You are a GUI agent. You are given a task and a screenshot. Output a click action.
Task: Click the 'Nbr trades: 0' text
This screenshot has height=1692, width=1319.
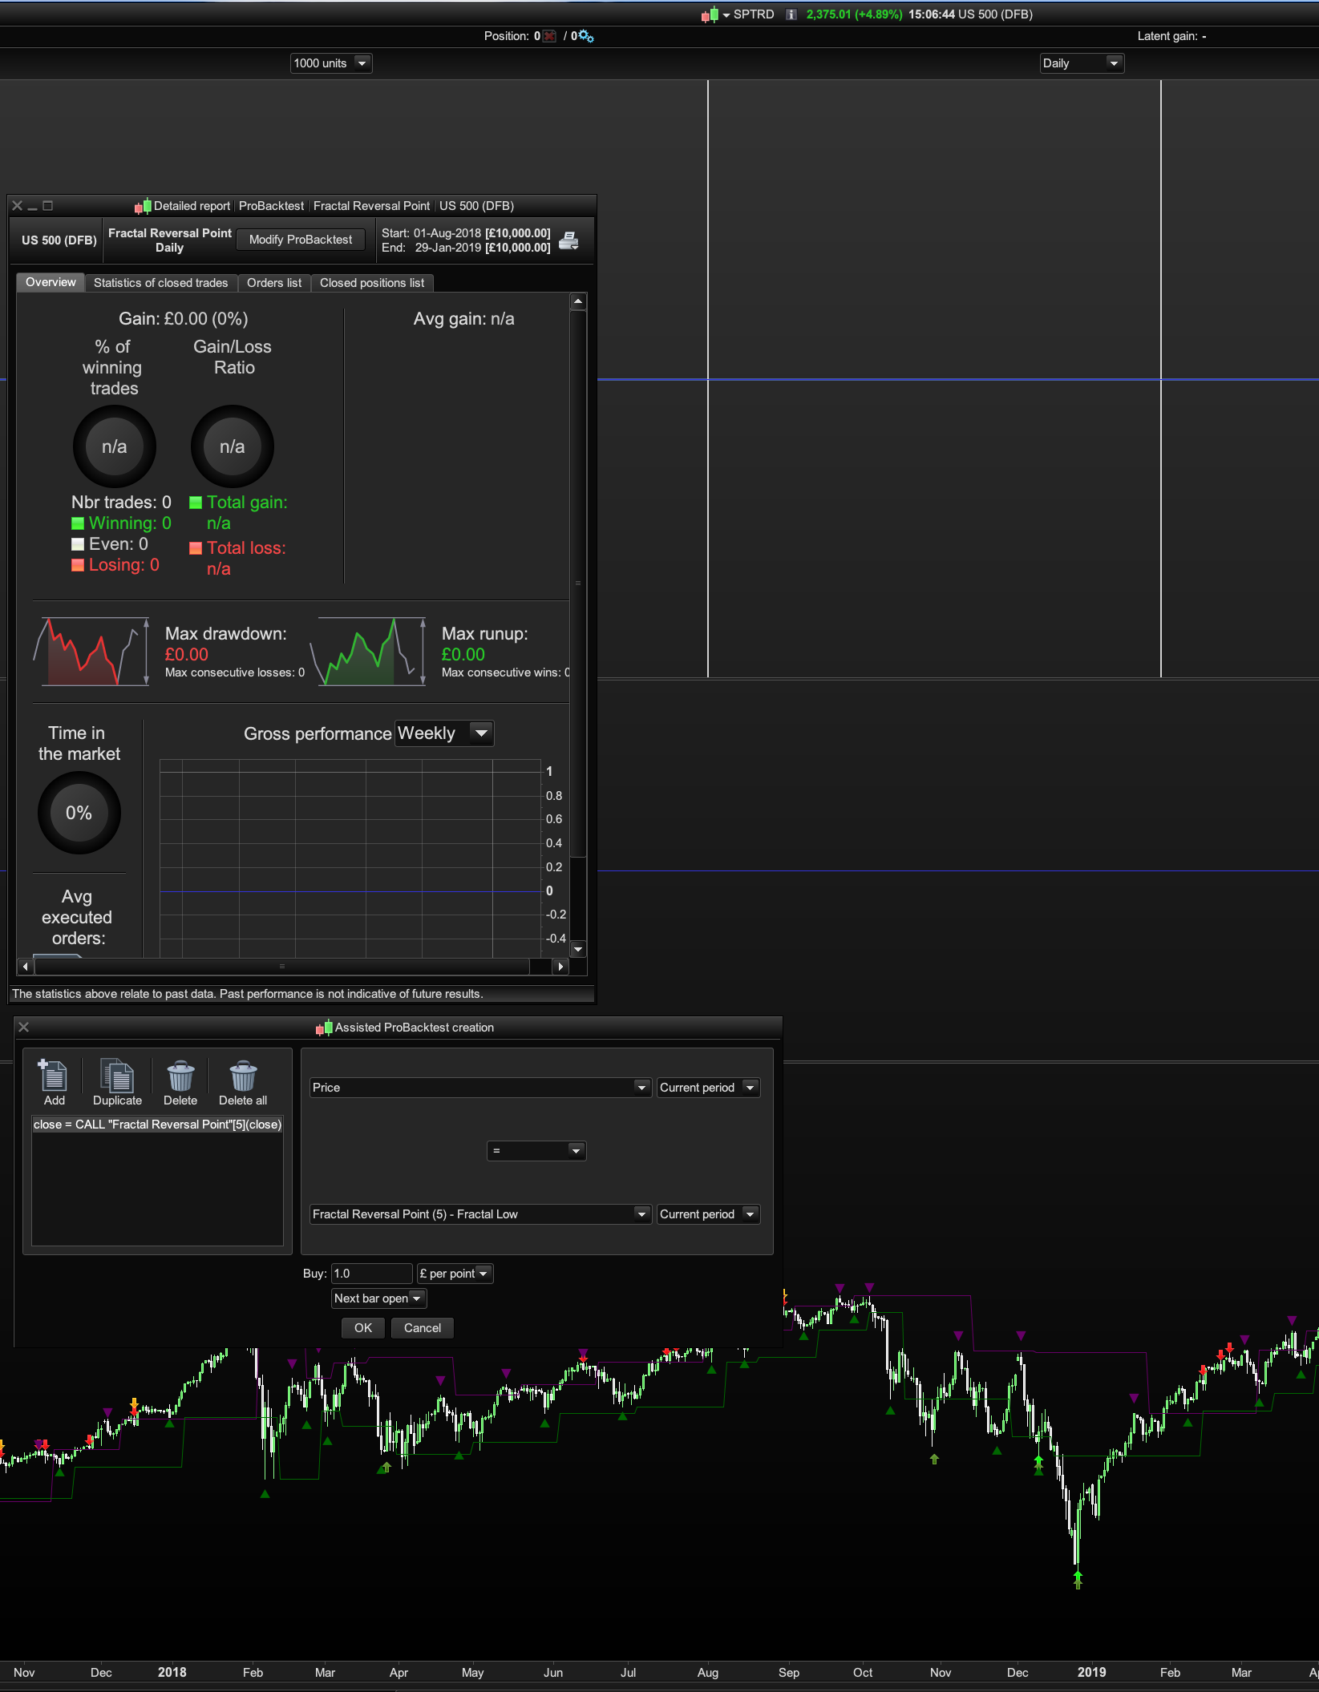coord(121,503)
